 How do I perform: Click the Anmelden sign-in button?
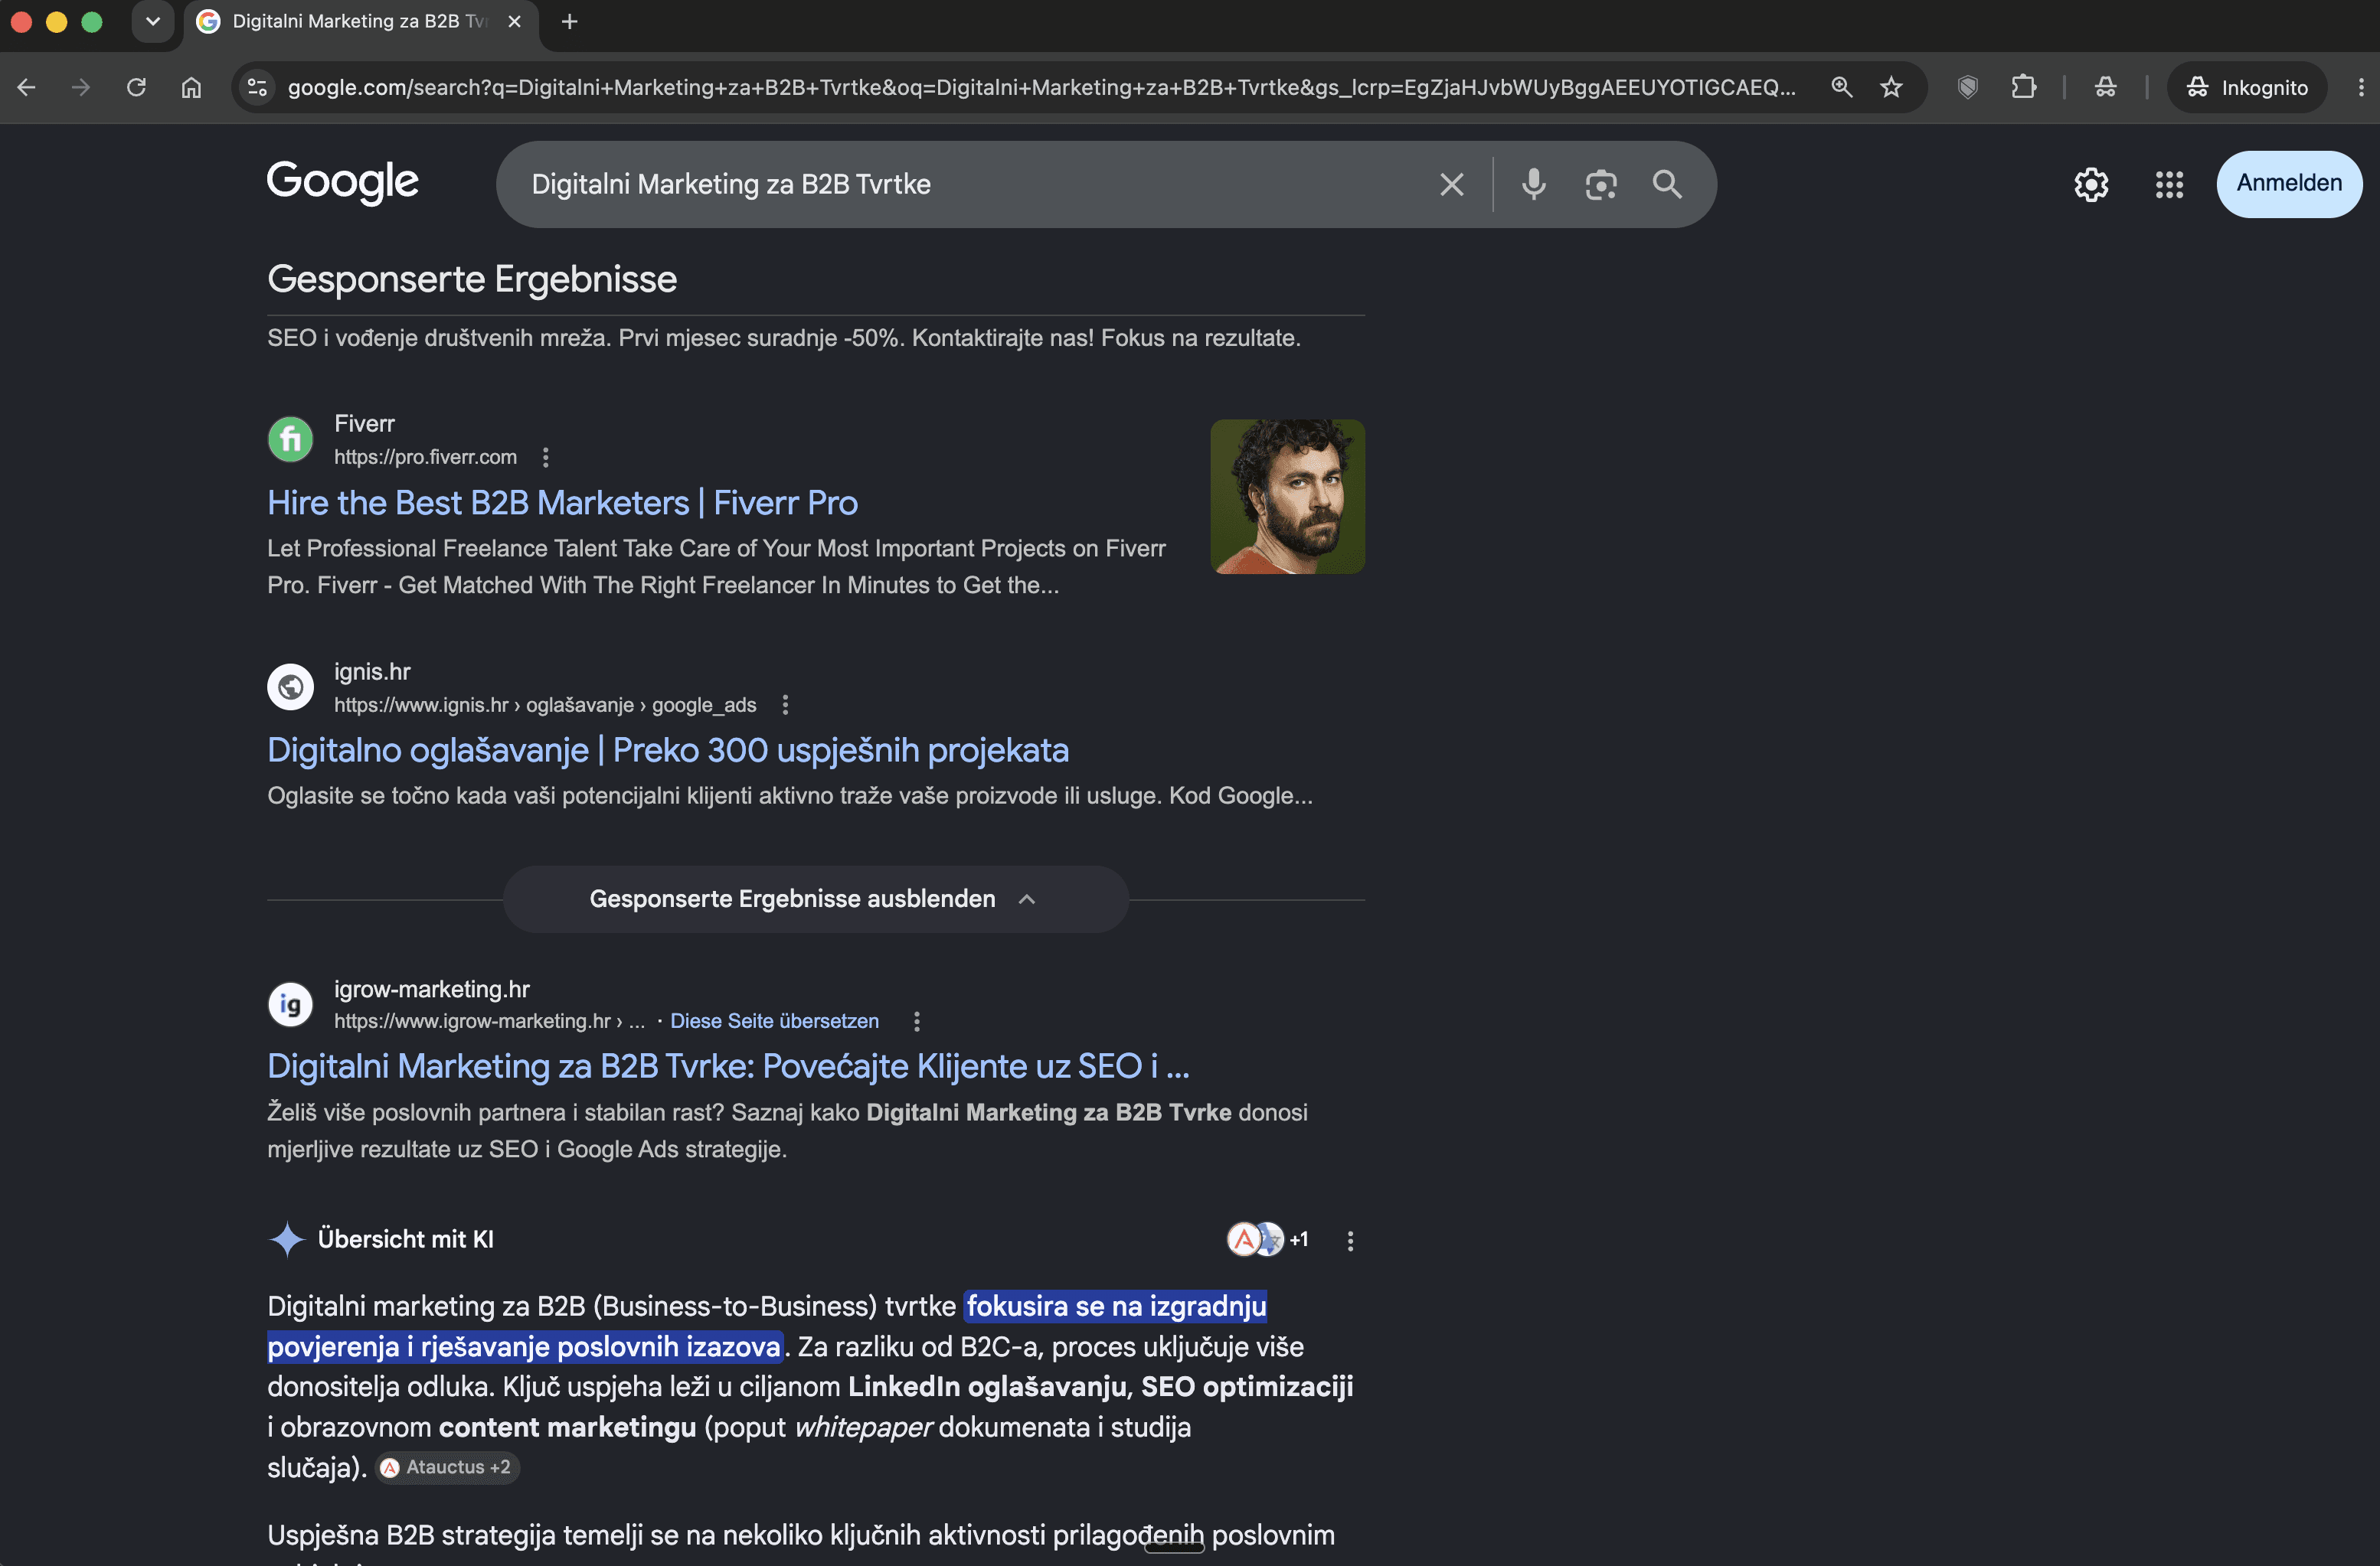[2289, 184]
